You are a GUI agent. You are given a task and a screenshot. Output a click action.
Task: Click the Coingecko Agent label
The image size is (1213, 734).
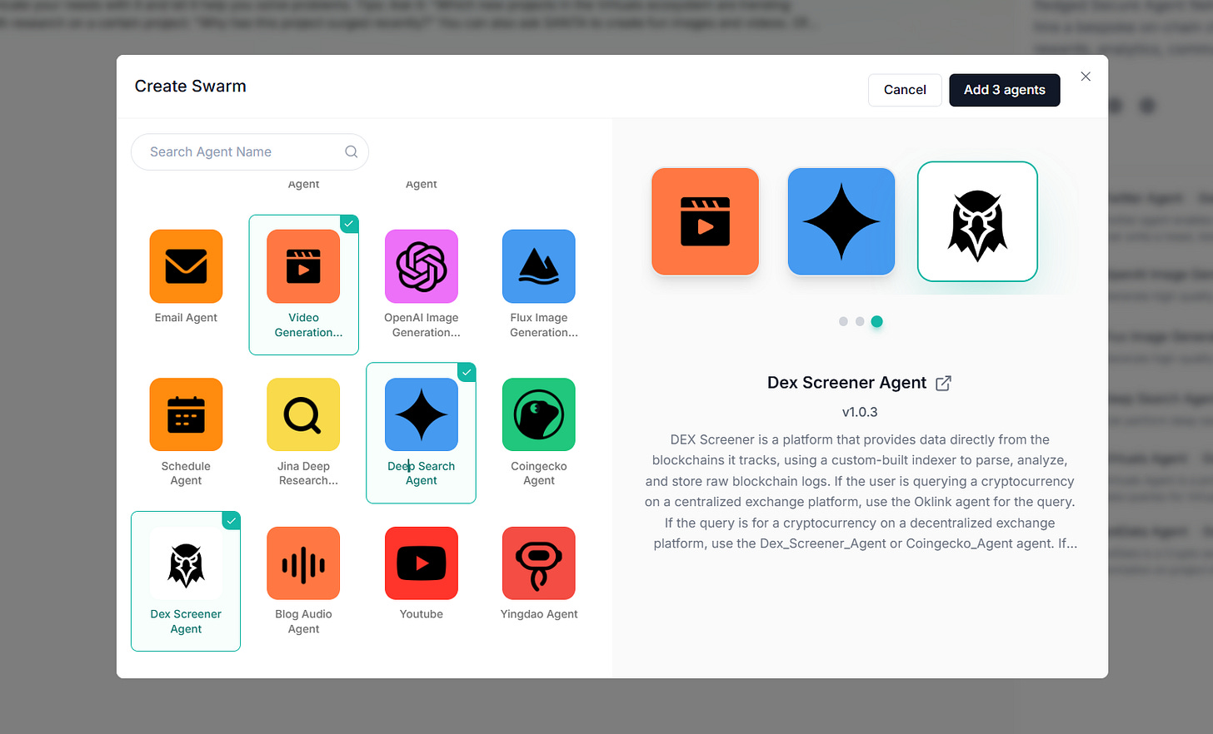pos(539,474)
